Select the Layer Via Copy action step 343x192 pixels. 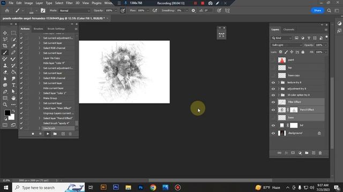(51, 58)
